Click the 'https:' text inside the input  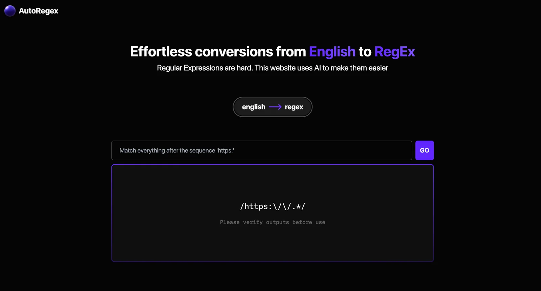click(x=225, y=150)
